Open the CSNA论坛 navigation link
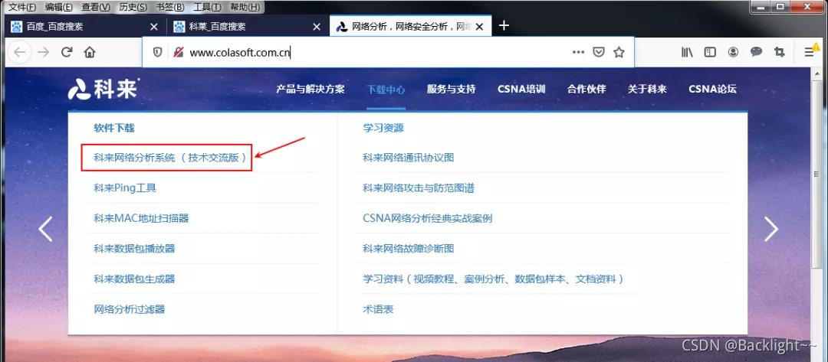This screenshot has width=828, height=362. [712, 89]
